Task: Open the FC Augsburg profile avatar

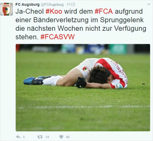Action: [7, 9]
